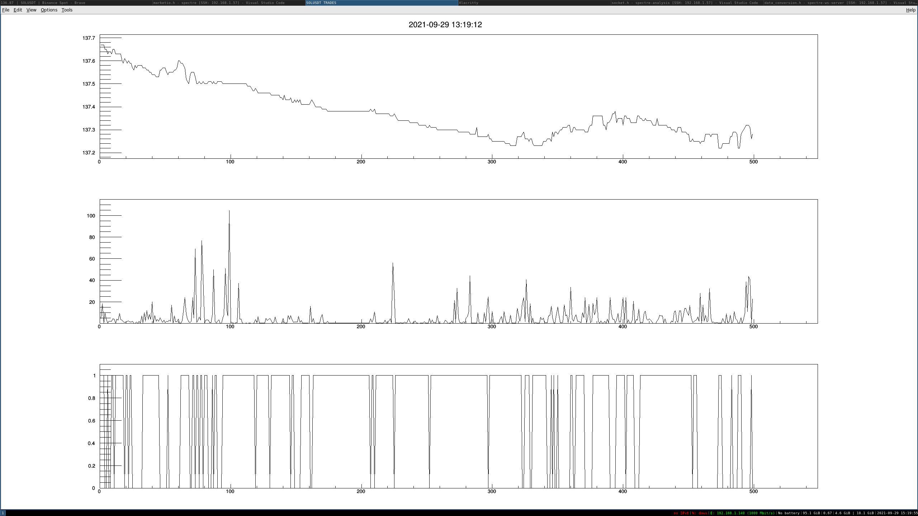The image size is (918, 516).
Task: Switch to the marketio.h - spectre VS Code window tab
Action: click(229, 3)
